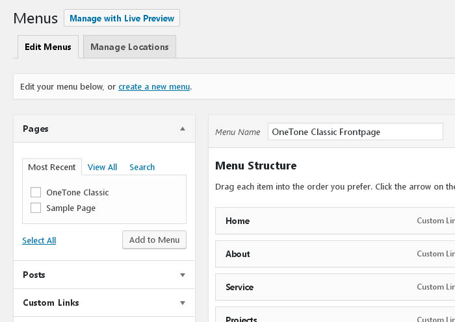Click the Add to Menu button

tap(155, 240)
